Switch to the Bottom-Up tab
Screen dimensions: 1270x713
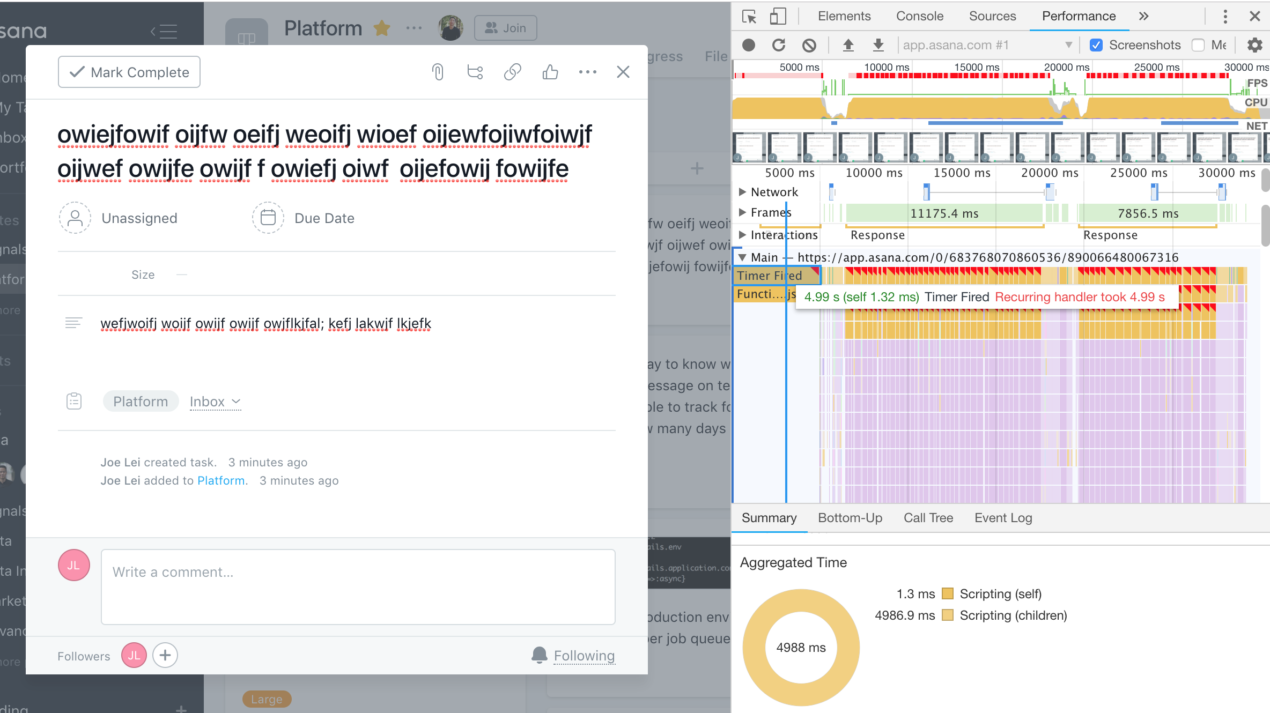850,518
